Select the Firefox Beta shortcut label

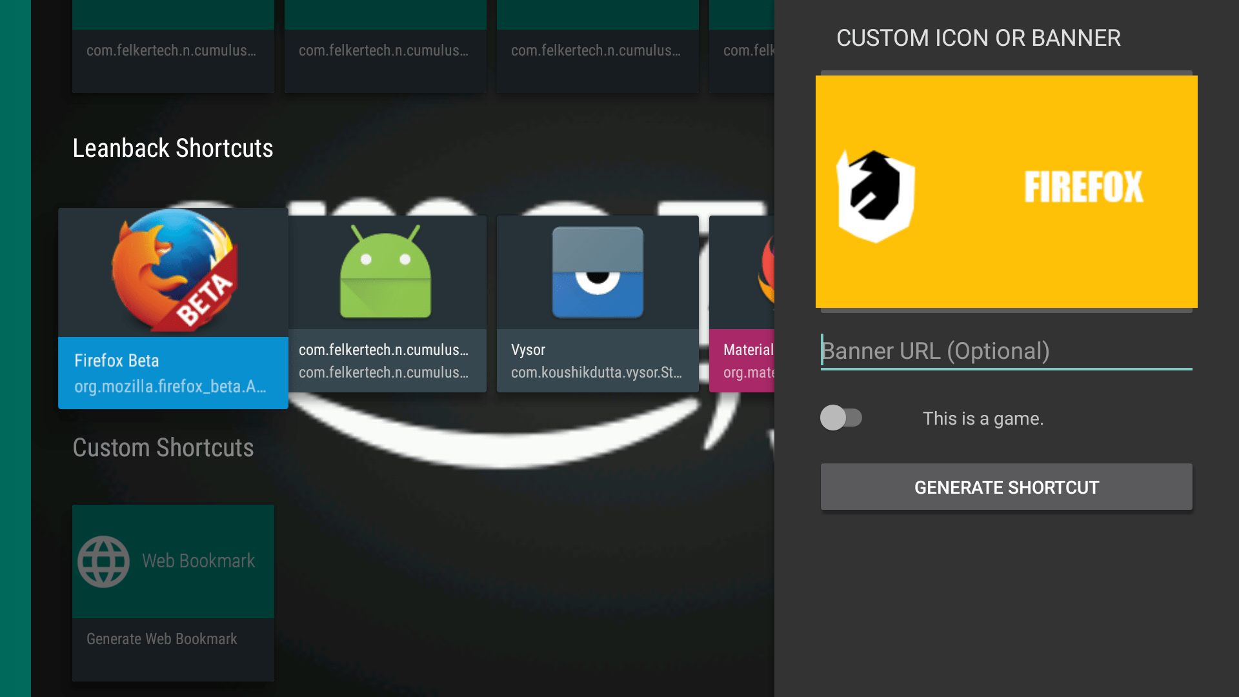[x=117, y=360]
